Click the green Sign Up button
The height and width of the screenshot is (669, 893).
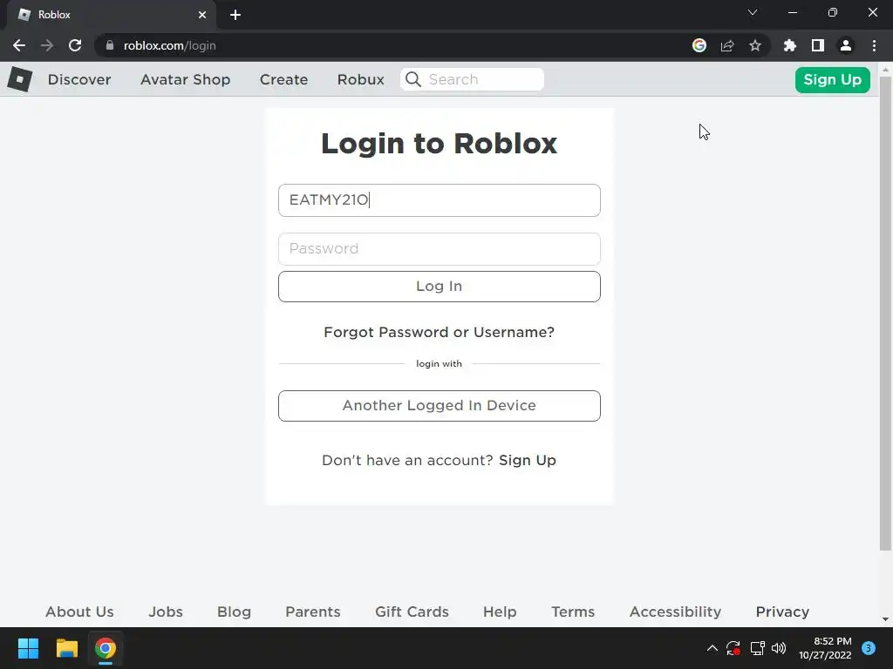[x=832, y=79]
